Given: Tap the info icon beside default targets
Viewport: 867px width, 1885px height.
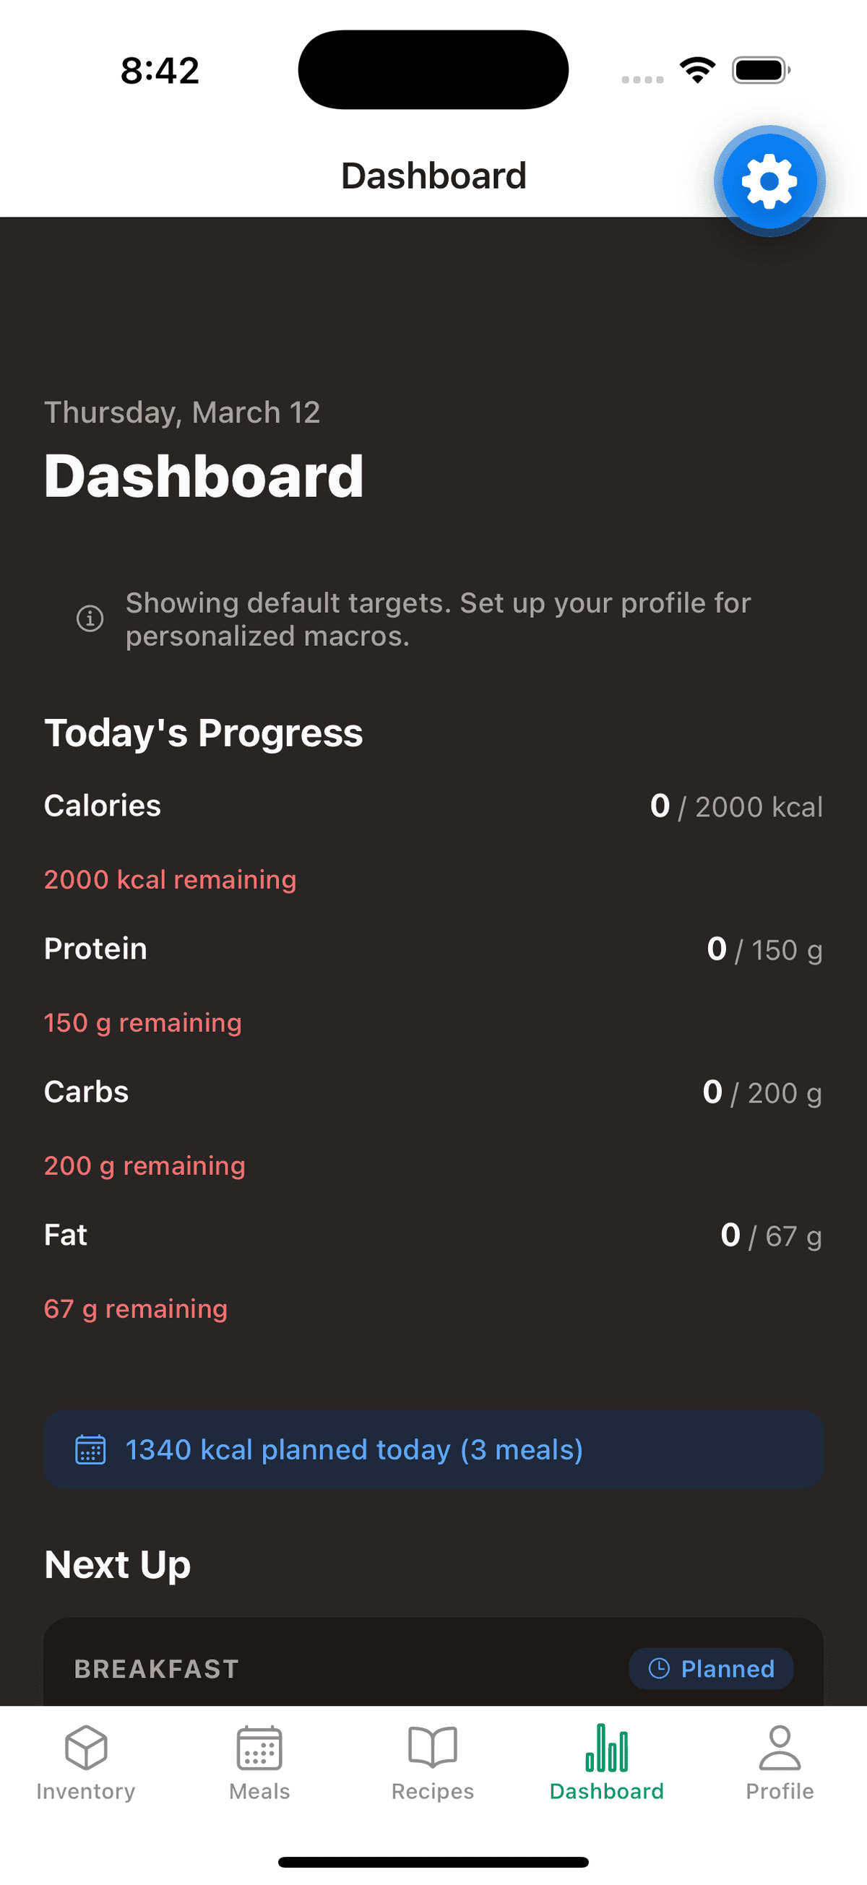Looking at the screenshot, I should [x=90, y=619].
